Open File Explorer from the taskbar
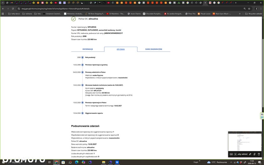 pos(103,162)
